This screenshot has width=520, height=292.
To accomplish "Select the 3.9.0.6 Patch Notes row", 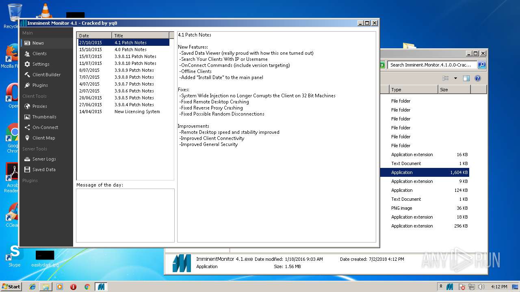I will pos(123,91).
